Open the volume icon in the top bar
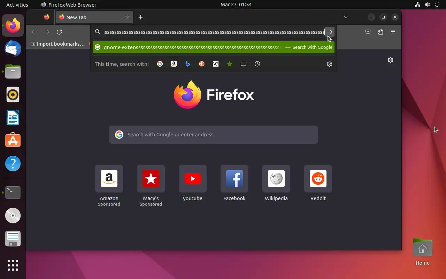 pos(427,5)
